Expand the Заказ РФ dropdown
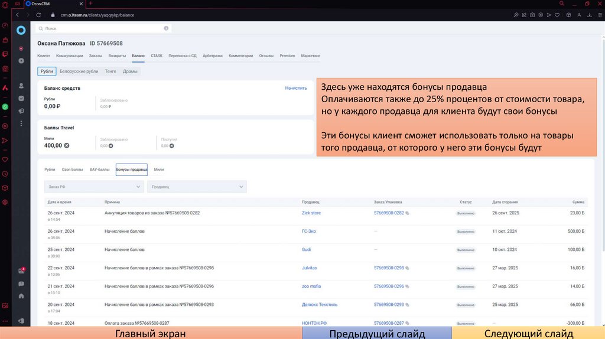605x339 pixels. coord(94,187)
